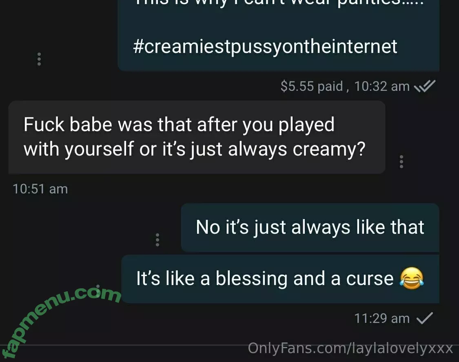
Task: Open three-dot menu next to received message
Action: [x=401, y=162]
